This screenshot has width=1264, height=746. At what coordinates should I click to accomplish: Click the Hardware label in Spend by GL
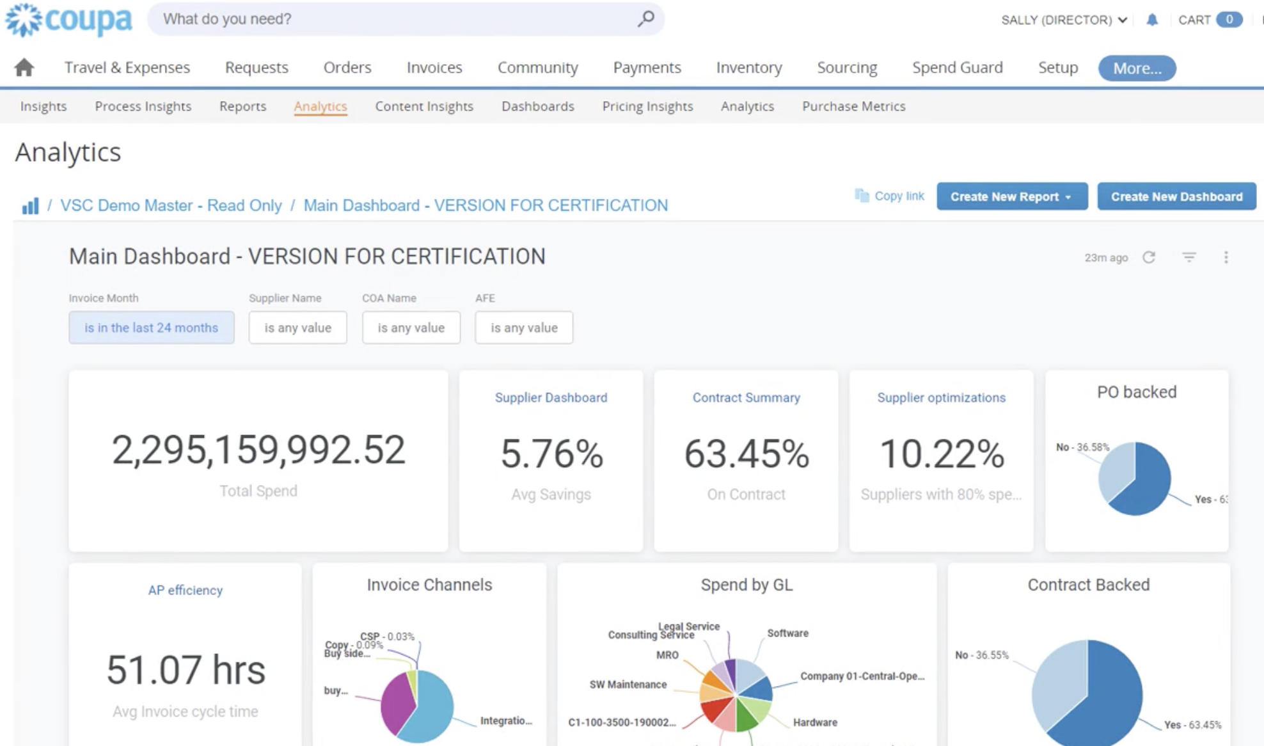[815, 722]
